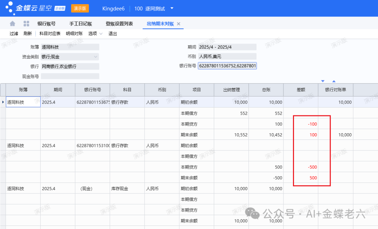The width and height of the screenshot is (378, 229).
Task: Click the 银行账号 input field
Action: (227, 66)
